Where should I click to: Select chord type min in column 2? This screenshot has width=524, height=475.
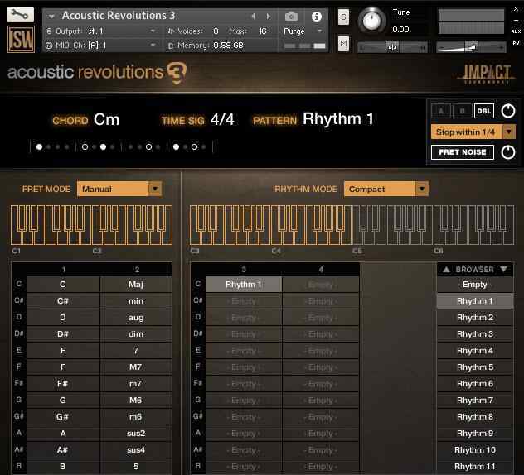point(136,301)
